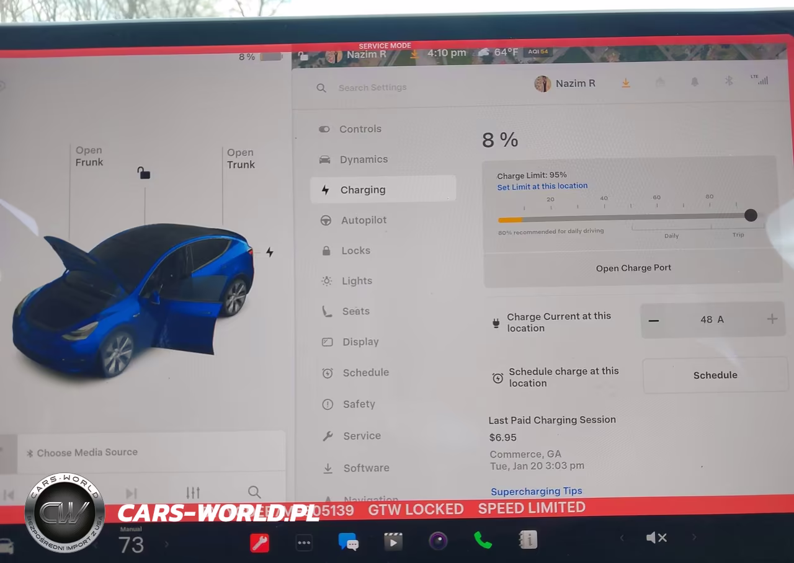Viewport: 794px width, 563px height.
Task: Open the three-dots app launcher
Action: pyautogui.click(x=304, y=543)
